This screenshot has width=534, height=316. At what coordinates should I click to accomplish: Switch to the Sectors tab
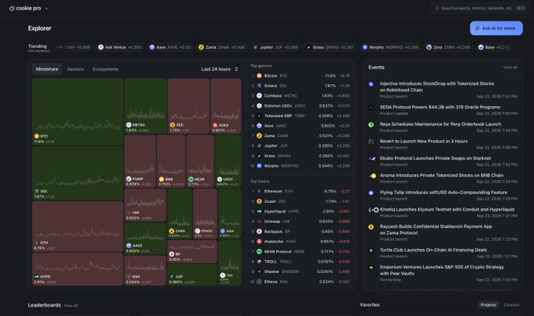(x=75, y=69)
